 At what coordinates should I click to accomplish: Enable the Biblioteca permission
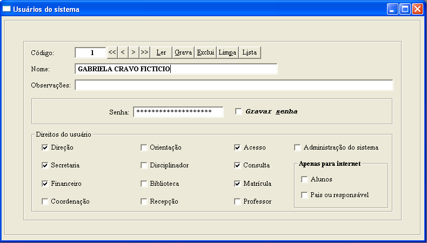point(144,184)
